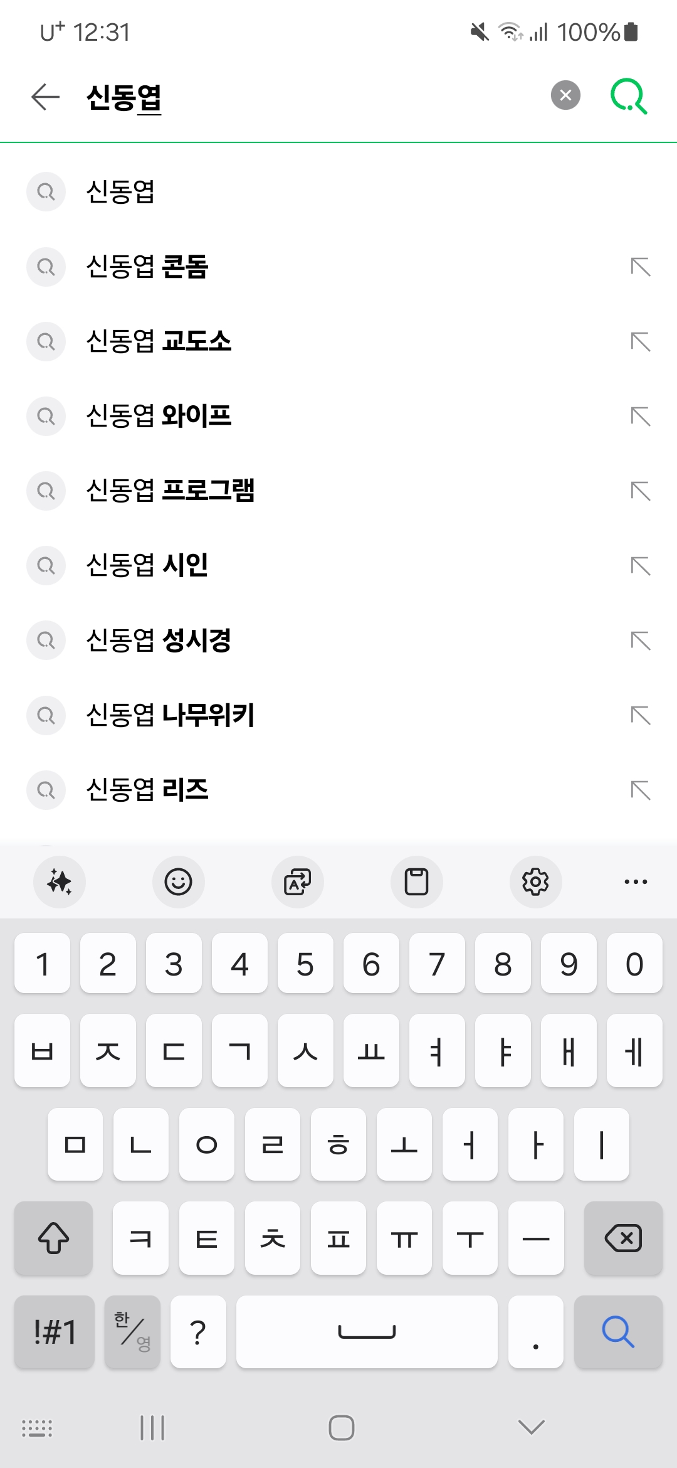Viewport: 677px width, 1468px height.
Task: Select the 신동엽 성시경 suggestion
Action: point(159,641)
